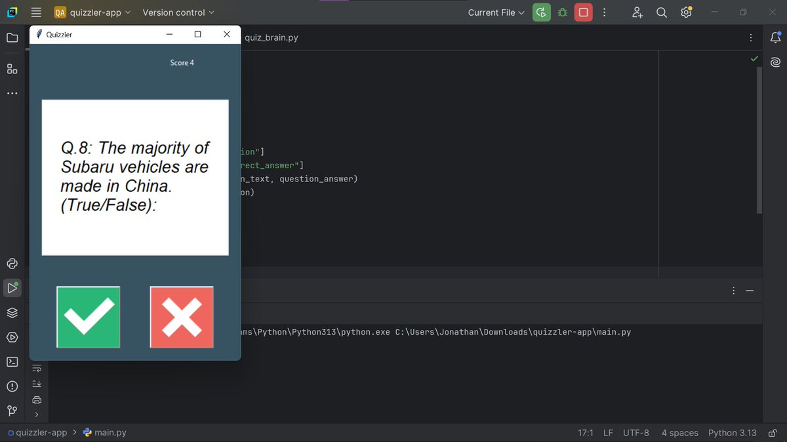The height and width of the screenshot is (442, 787).
Task: Open Run panel options three-dot menu
Action: tap(733, 290)
